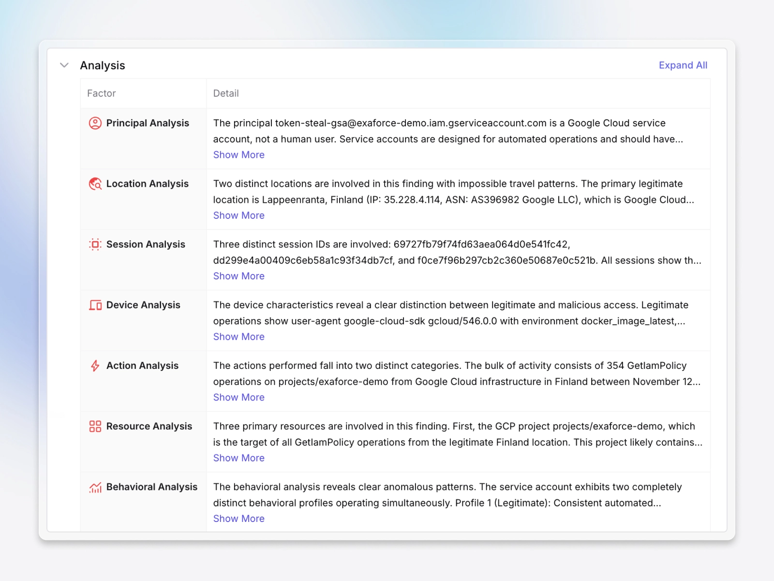
Task: Click the text starting 'Three primary resources are involved'
Action: [x=458, y=434]
